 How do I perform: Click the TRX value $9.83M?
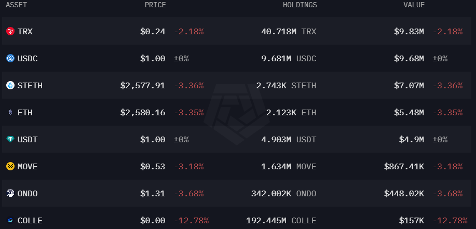tap(409, 32)
